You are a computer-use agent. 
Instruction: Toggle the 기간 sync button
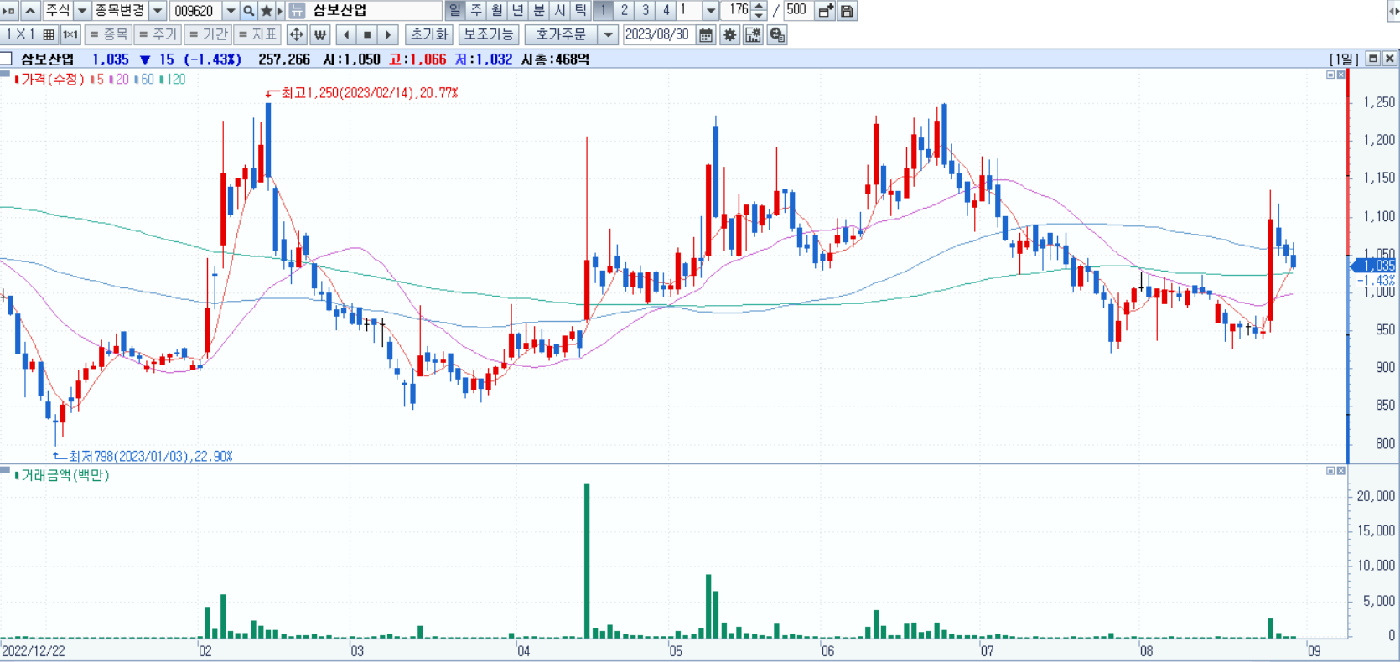tap(208, 34)
